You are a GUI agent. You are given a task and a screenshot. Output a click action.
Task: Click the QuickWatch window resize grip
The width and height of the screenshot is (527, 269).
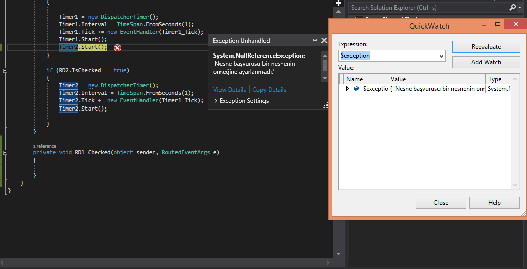click(523, 213)
